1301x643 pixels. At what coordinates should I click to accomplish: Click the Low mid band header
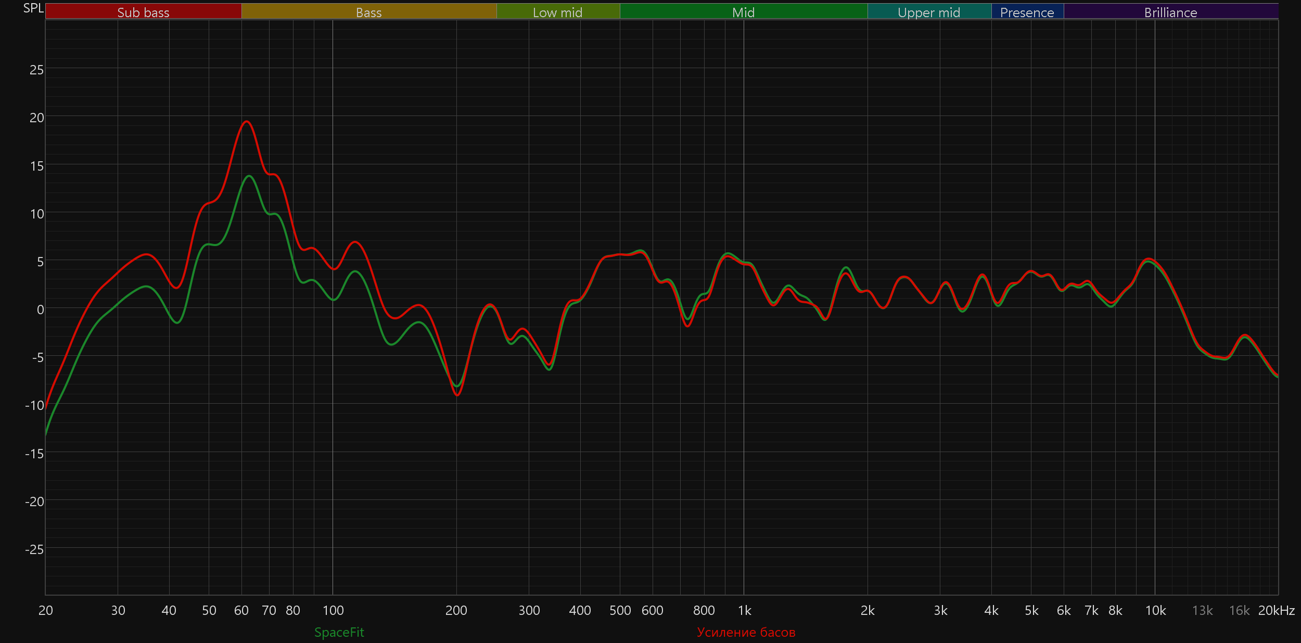557,12
